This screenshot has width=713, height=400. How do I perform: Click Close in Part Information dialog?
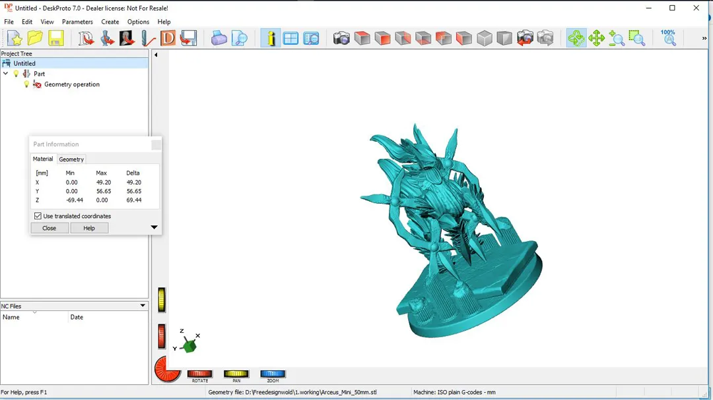click(50, 228)
